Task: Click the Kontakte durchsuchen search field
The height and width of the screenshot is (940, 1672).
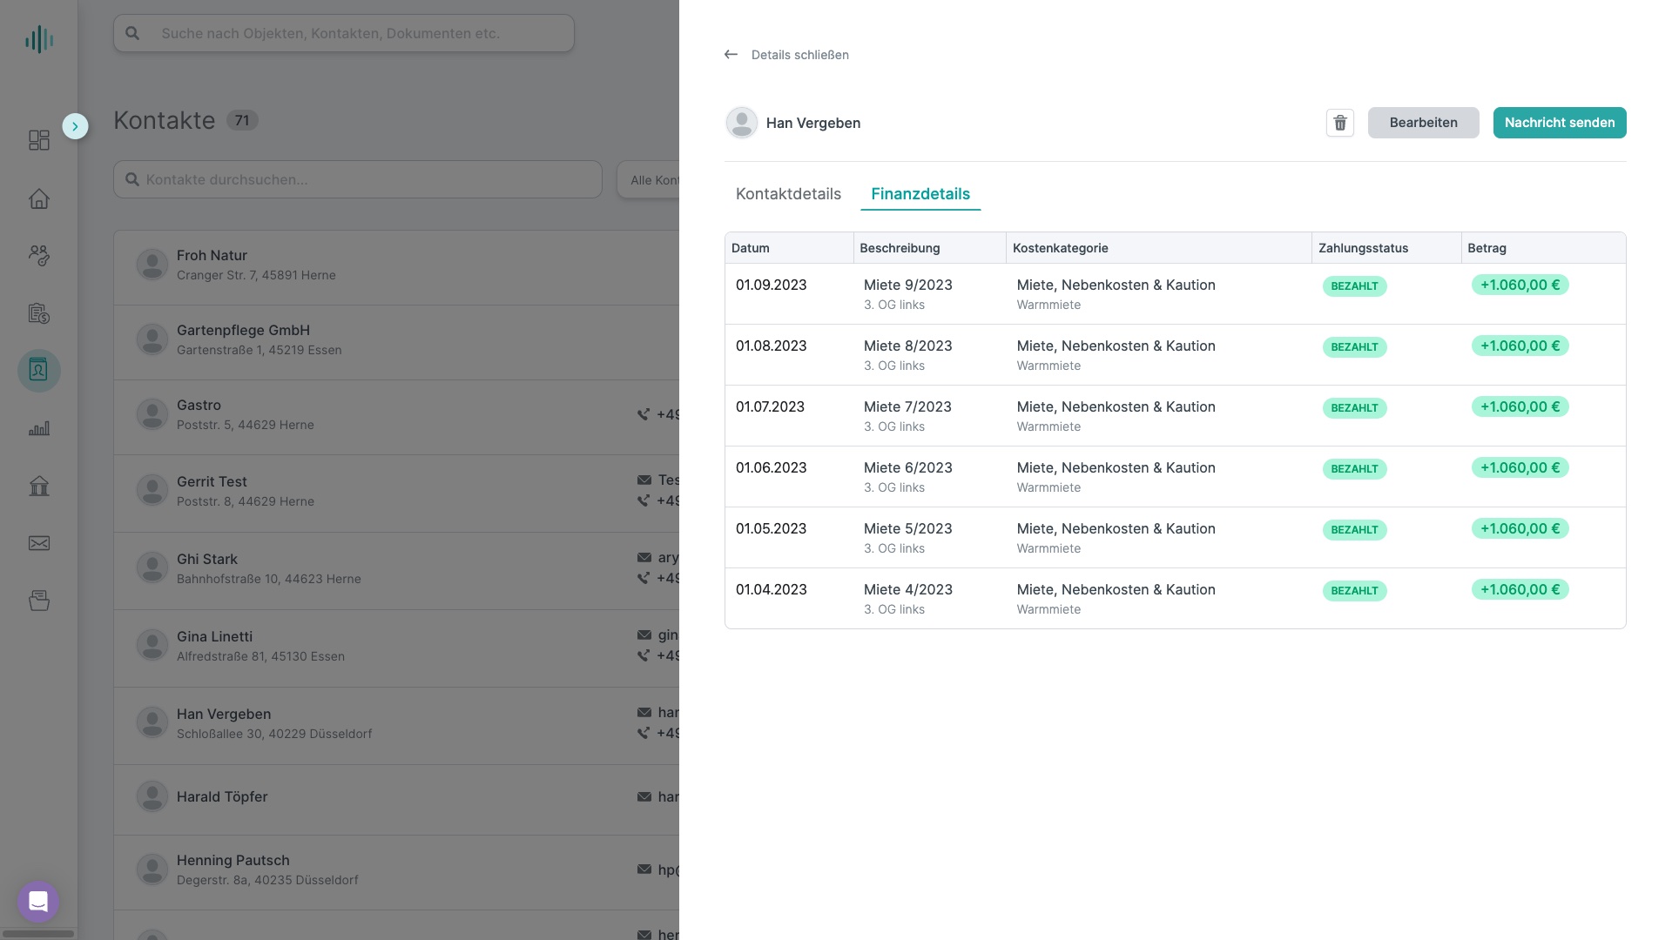Action: click(x=358, y=179)
